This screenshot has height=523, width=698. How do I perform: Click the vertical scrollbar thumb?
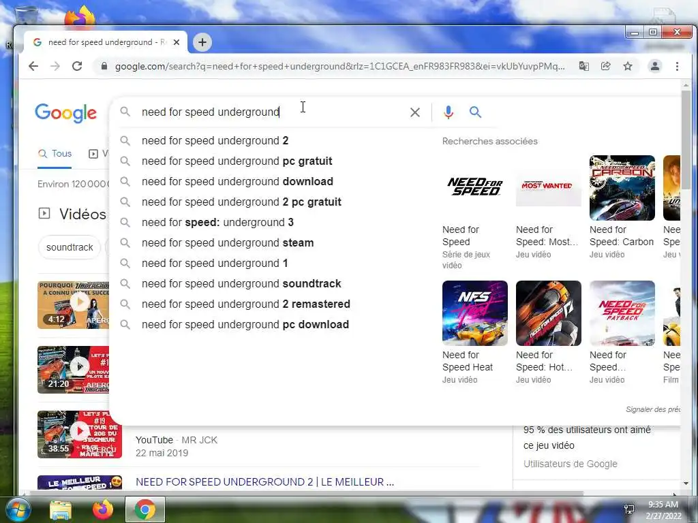click(686, 139)
